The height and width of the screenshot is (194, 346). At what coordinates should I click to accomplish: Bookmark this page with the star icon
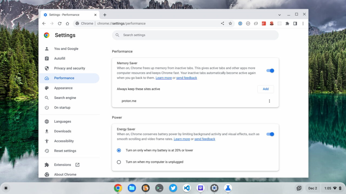pyautogui.click(x=230, y=23)
